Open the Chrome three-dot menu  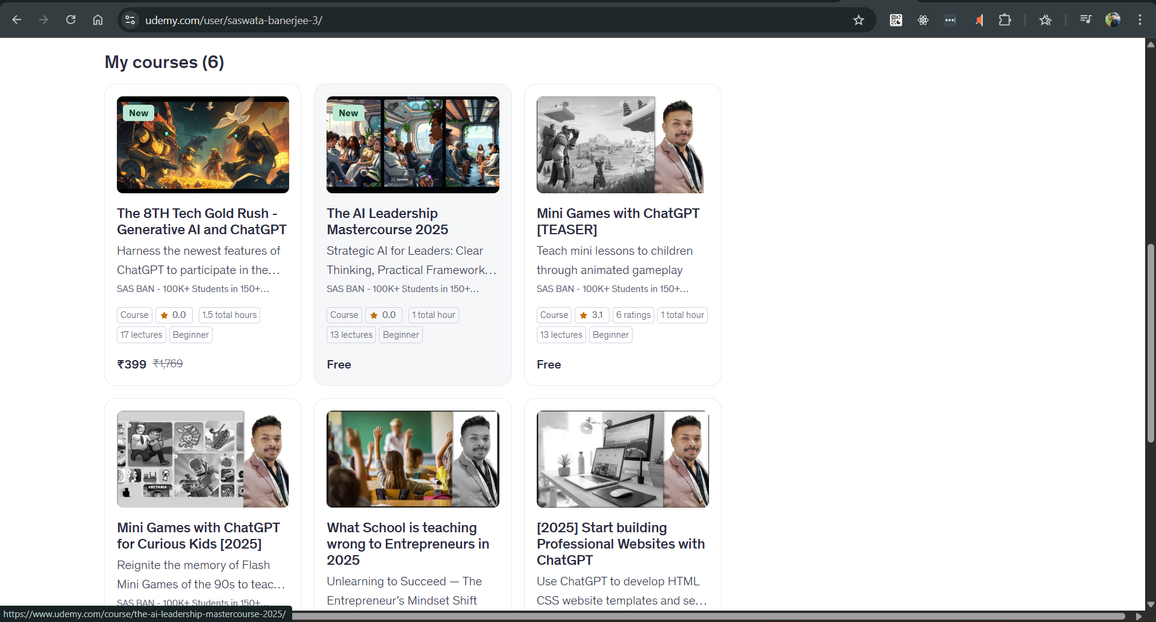[1140, 20]
